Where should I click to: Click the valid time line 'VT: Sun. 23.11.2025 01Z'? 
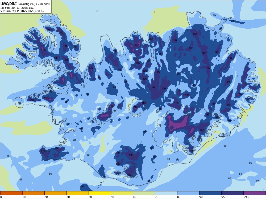click(x=17, y=11)
